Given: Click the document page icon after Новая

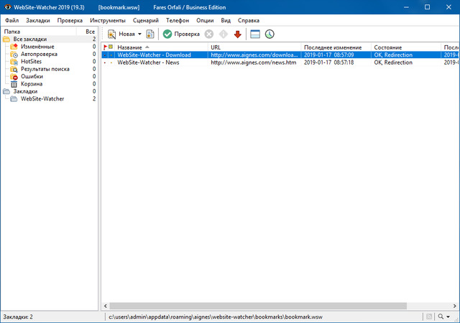Looking at the screenshot, I should click(150, 34).
